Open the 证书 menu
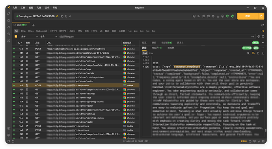Image resolution: width=272 pixels, height=149 pixels. click(47, 7)
